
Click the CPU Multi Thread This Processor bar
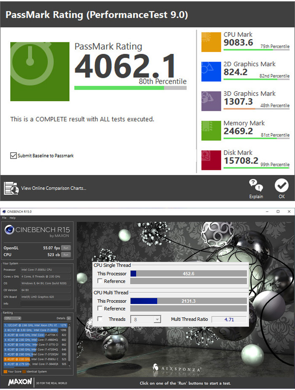[x=189, y=301]
